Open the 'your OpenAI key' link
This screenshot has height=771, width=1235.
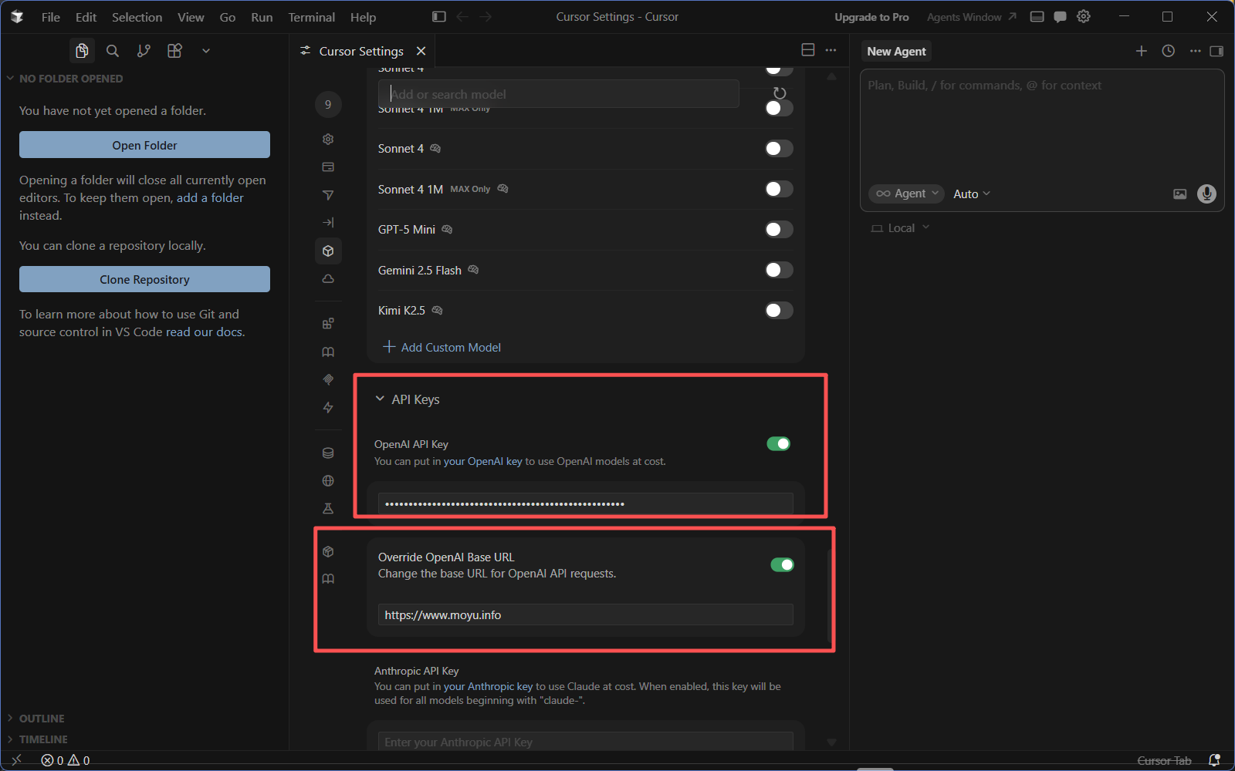click(x=483, y=462)
